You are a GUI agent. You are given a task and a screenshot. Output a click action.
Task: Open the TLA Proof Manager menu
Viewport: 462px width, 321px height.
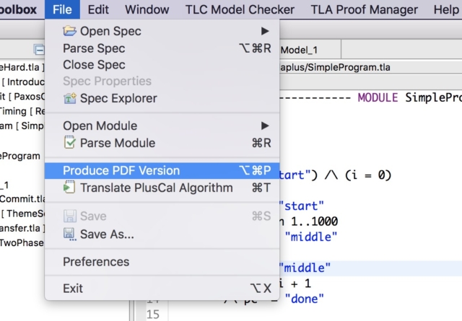[364, 9]
